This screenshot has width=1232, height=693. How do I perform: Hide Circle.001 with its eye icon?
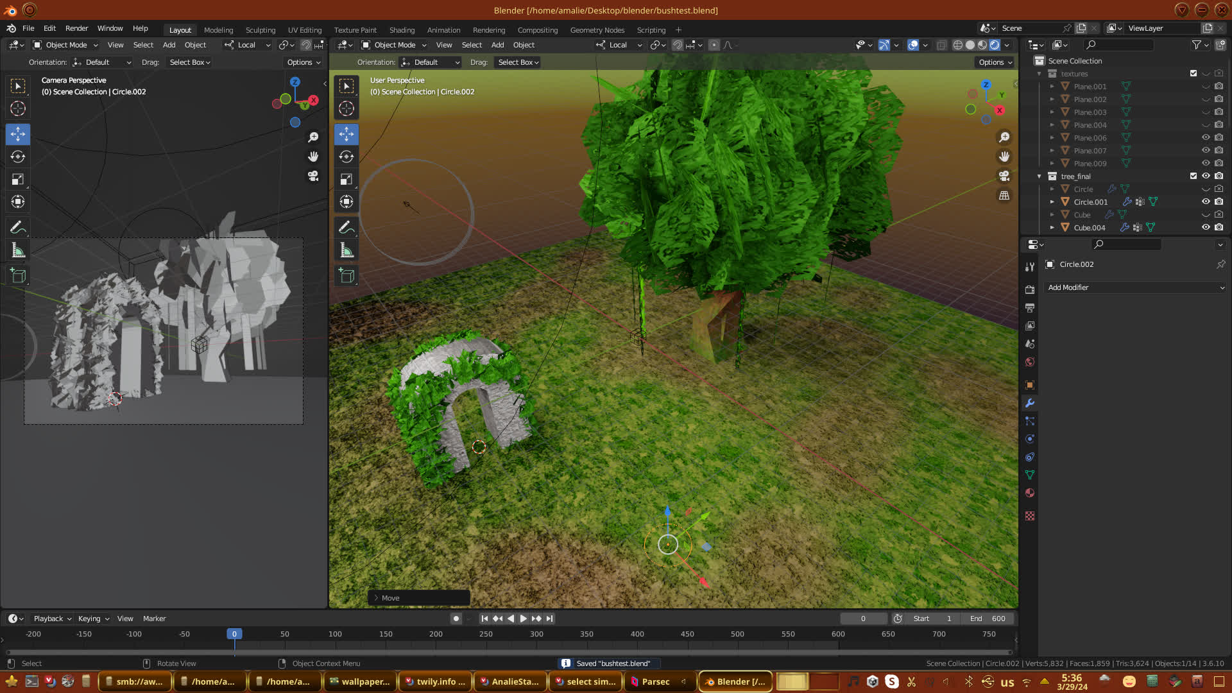(1206, 201)
